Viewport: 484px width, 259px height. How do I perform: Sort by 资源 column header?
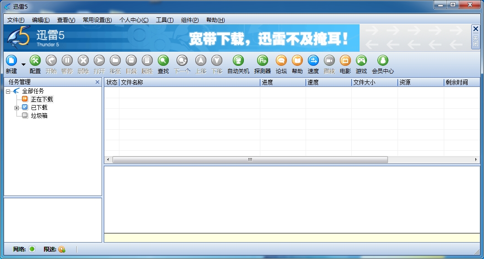click(421, 82)
